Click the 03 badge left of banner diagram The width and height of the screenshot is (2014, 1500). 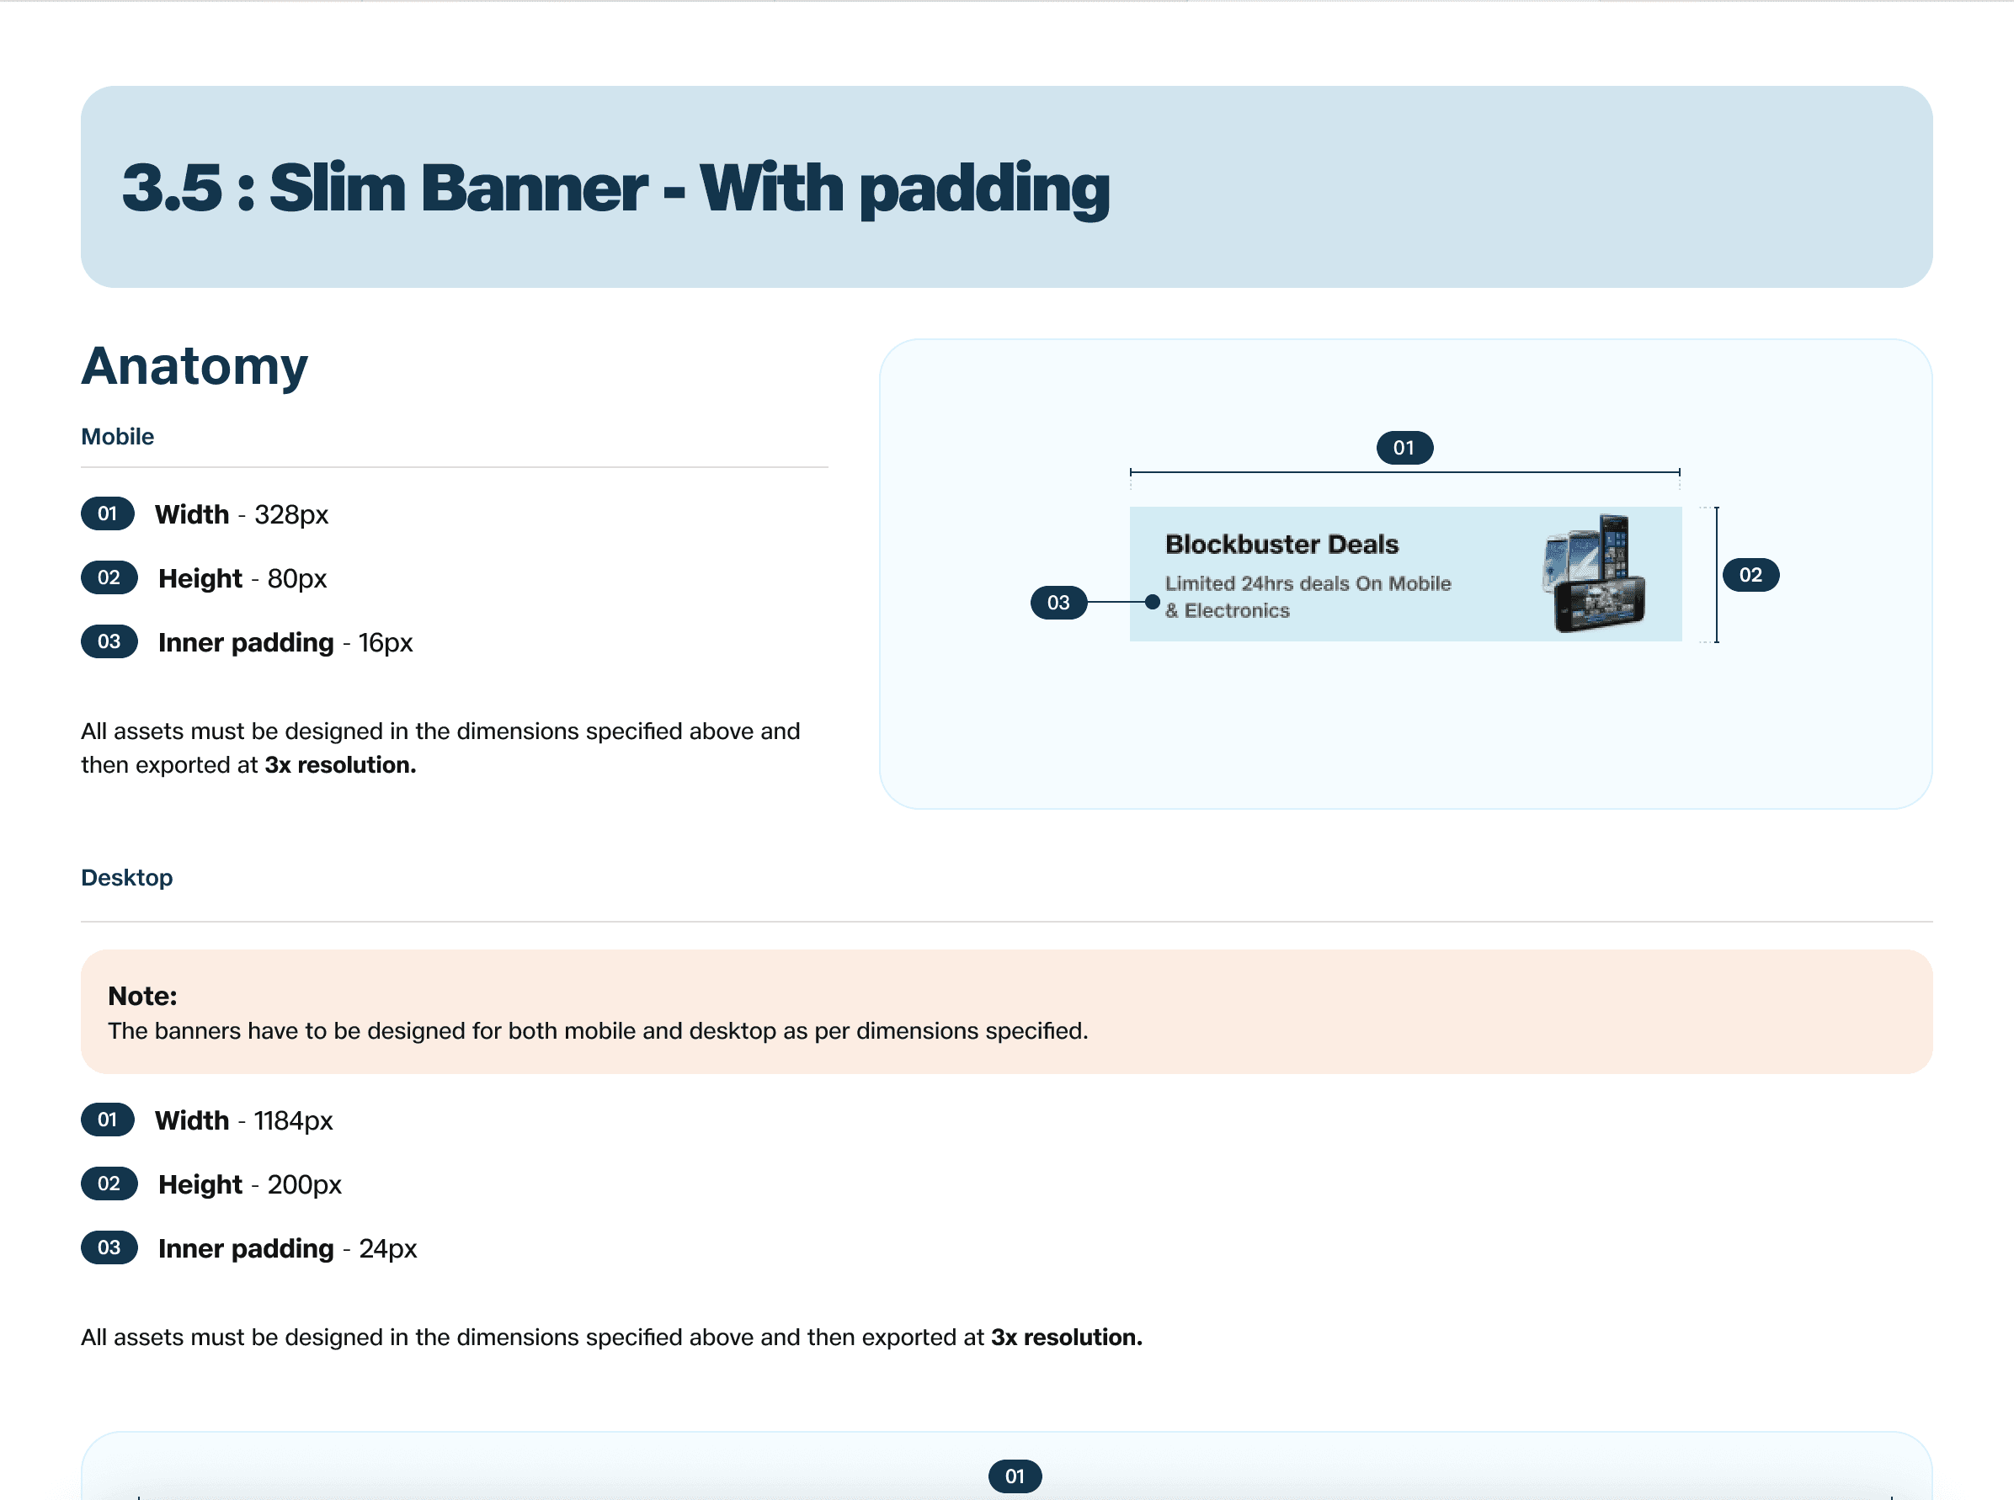coord(1058,602)
